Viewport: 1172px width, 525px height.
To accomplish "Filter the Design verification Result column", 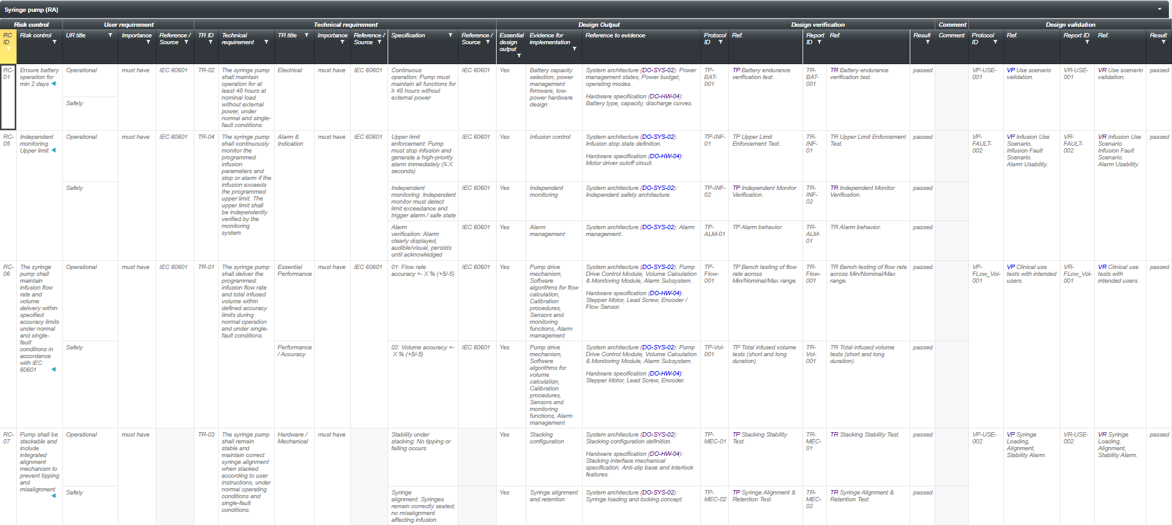I will pyautogui.click(x=927, y=42).
